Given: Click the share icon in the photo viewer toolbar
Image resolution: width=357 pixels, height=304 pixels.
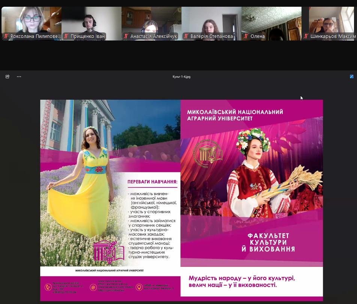Looking at the screenshot, I should (x=7, y=76).
